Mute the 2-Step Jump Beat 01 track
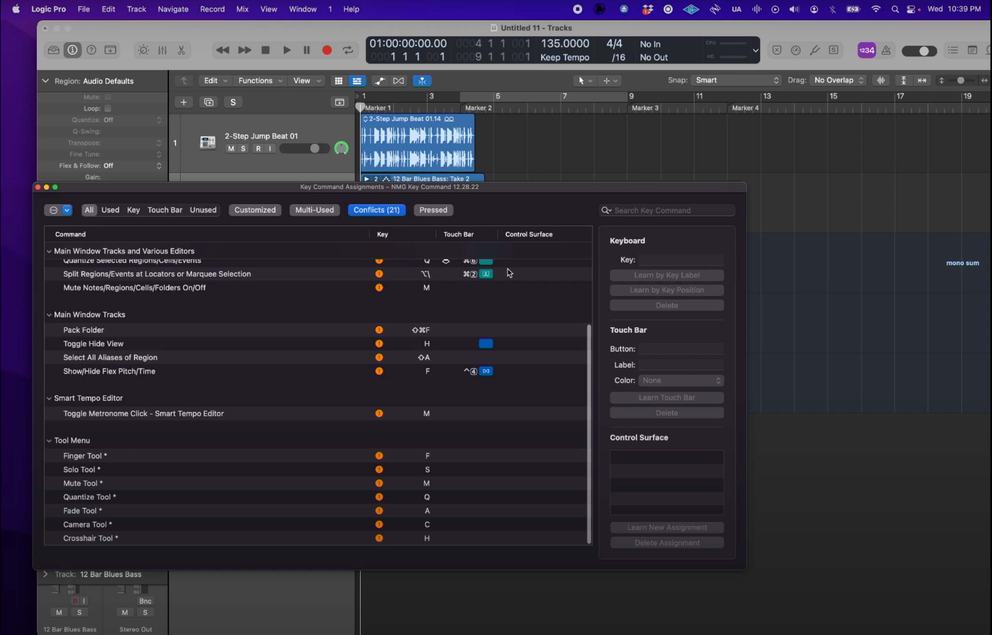Viewport: 992px width, 635px height. [x=231, y=148]
